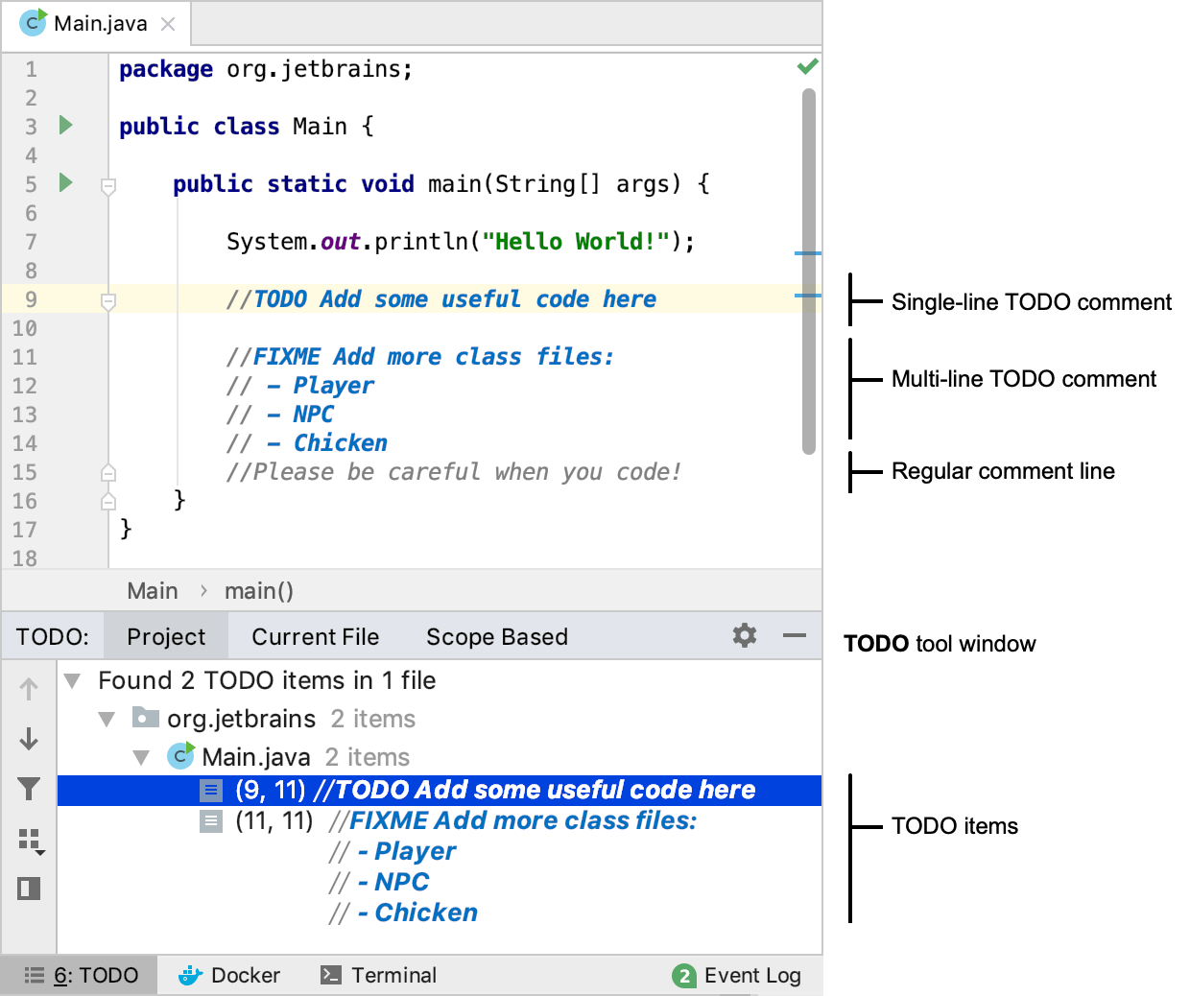Jump to next TODO with down arrow
Image resolution: width=1190 pixels, height=996 pixels.
tap(29, 739)
